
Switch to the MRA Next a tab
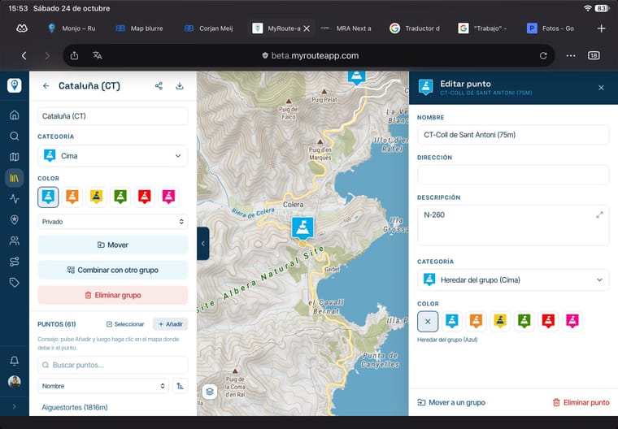point(346,28)
